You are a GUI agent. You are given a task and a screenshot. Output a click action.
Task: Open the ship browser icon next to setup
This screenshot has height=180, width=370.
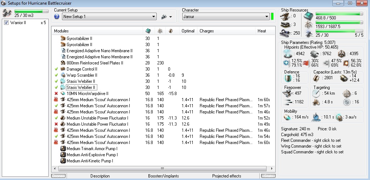[x=164, y=17]
